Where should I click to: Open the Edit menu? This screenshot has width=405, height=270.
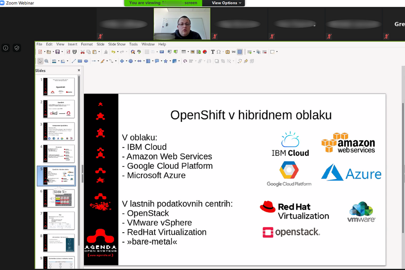(x=49, y=44)
